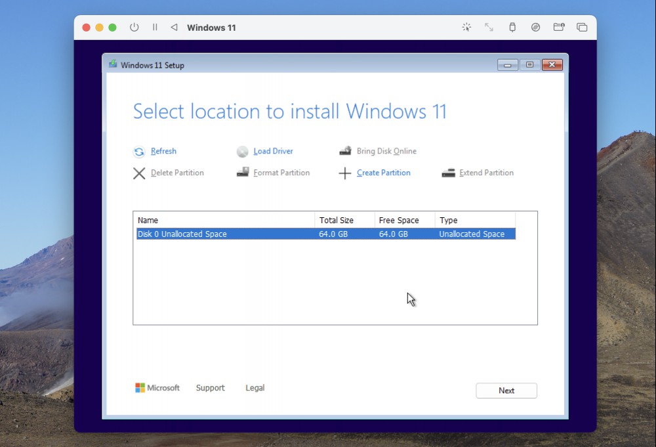Click the Load Driver disc icon
This screenshot has height=447, width=656.
(x=242, y=152)
